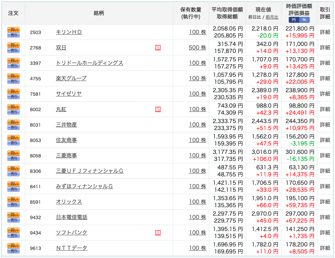The image size is (335, 258).
Task: Click the 買い button for 日本電信電話
Action: tap(13, 215)
